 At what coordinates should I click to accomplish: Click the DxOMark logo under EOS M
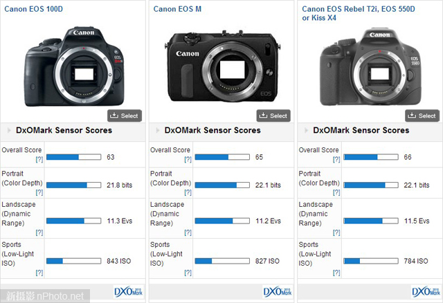pos(278,292)
